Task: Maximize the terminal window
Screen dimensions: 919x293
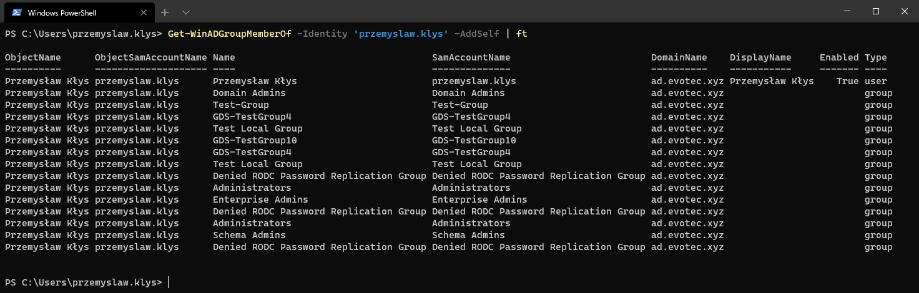Action: pos(875,12)
